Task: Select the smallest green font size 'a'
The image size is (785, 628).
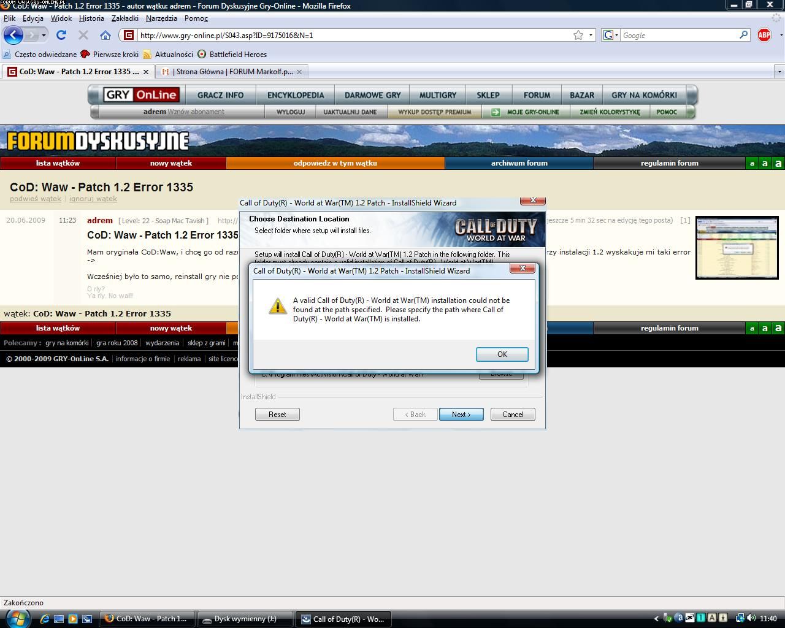Action: (752, 163)
